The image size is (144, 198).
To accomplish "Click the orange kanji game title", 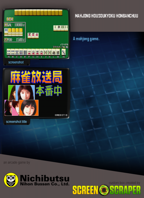I will (36, 77).
